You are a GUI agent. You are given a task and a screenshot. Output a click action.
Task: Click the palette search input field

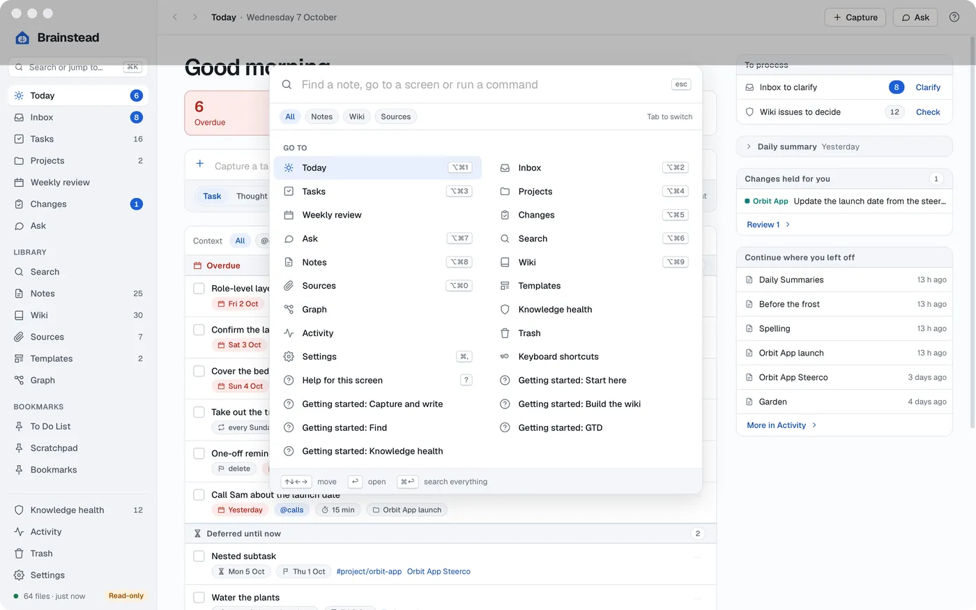[481, 85]
